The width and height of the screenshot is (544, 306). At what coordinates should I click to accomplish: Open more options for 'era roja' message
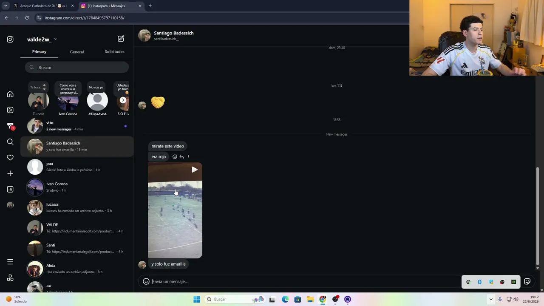point(188,157)
